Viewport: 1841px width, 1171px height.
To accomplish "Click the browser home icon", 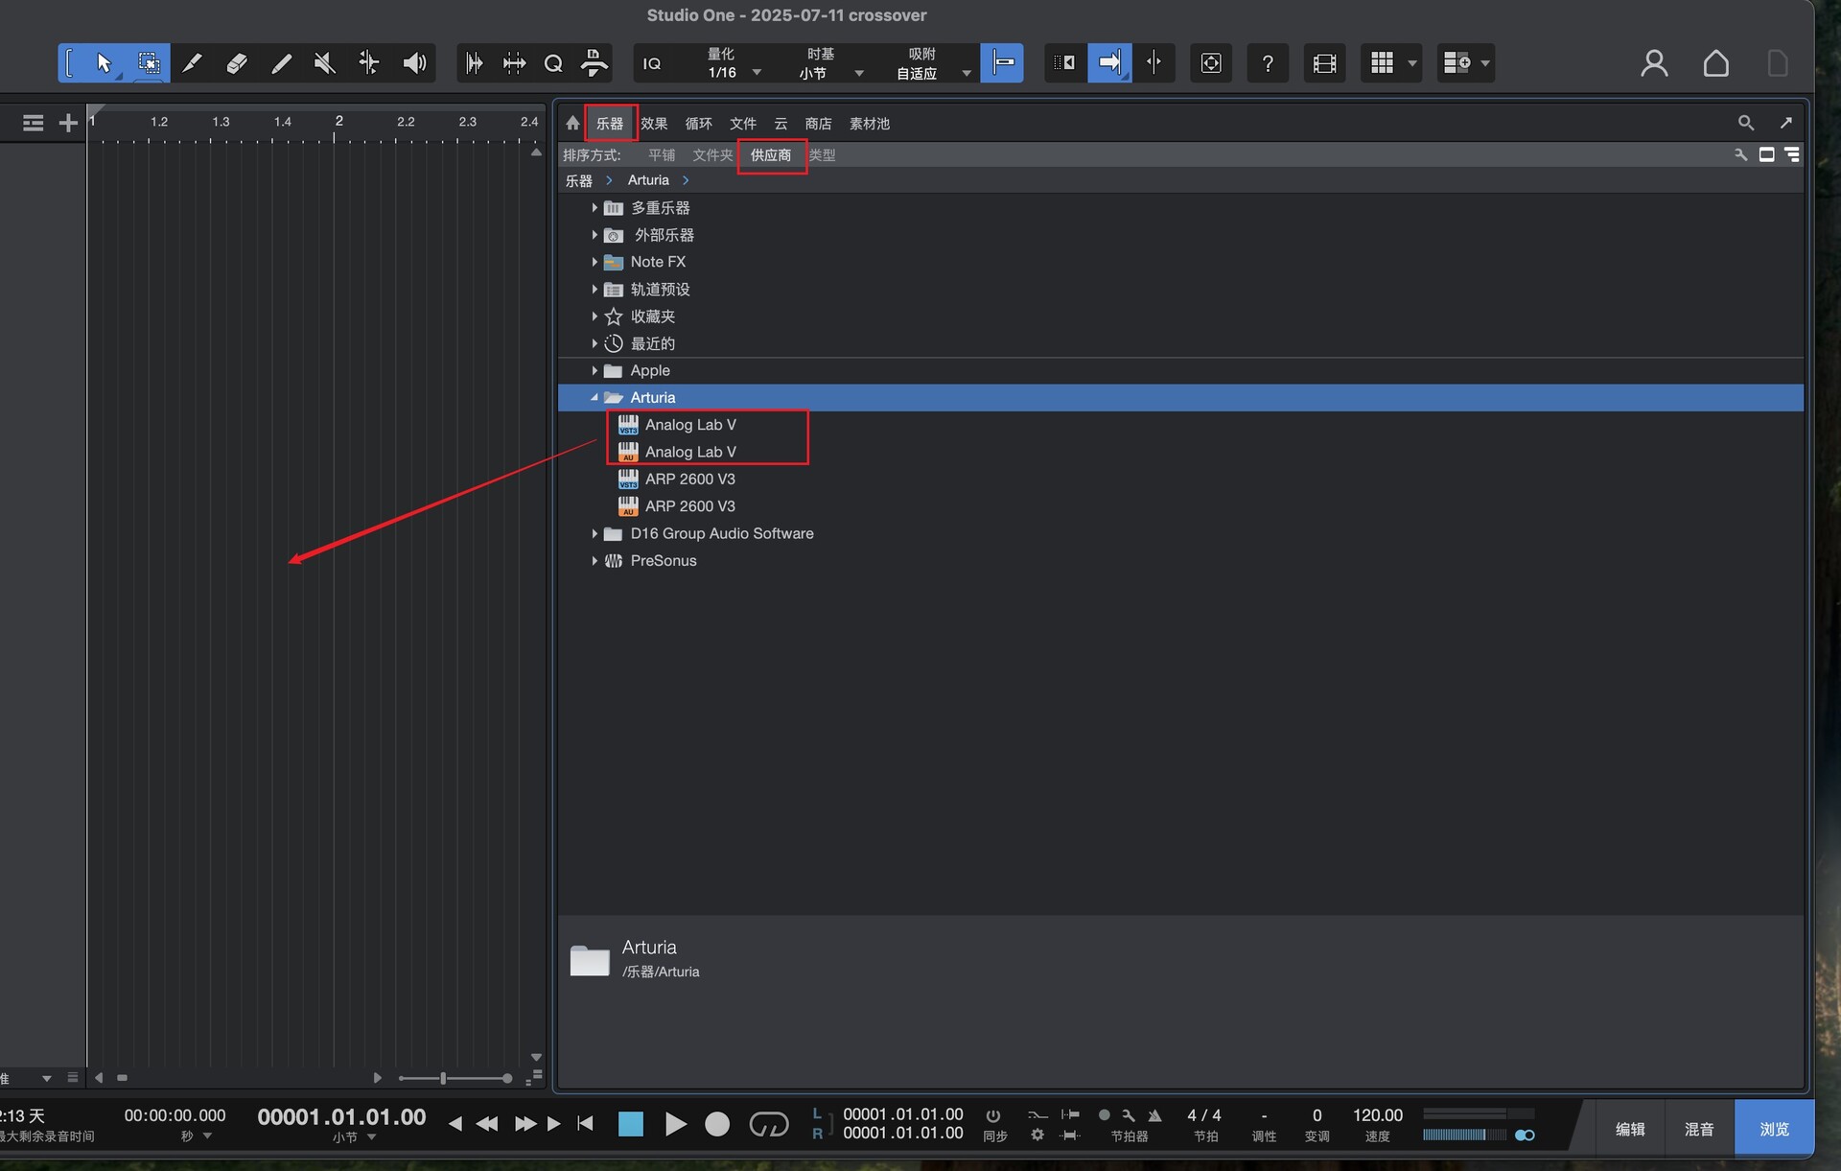I will click(572, 123).
